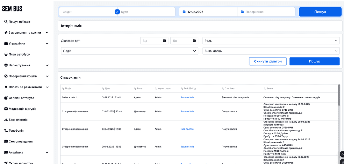Click the envelope icon for Модерація відгуків
Image resolution: width=344 pixels, height=164 pixels.
tap(6, 109)
